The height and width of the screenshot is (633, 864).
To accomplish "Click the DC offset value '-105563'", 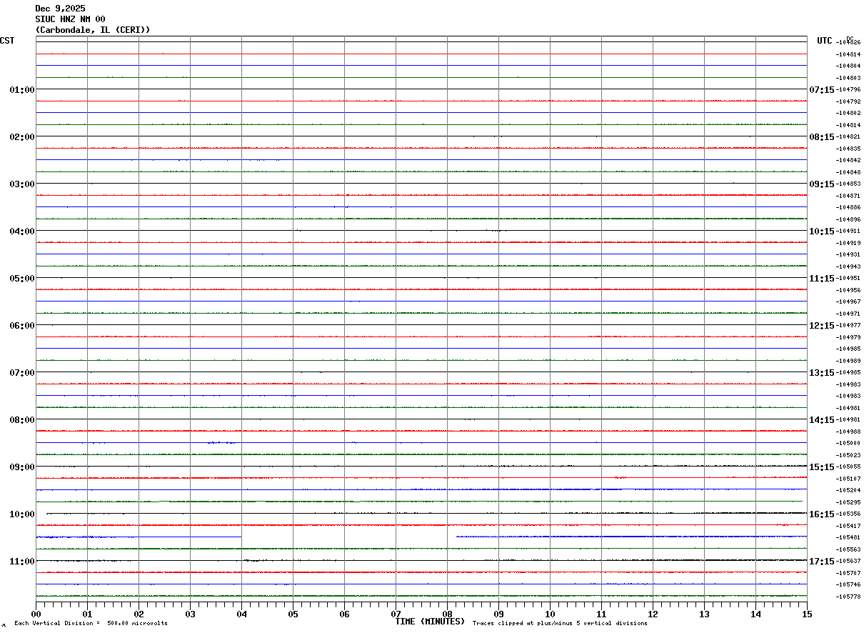I will point(848,549).
